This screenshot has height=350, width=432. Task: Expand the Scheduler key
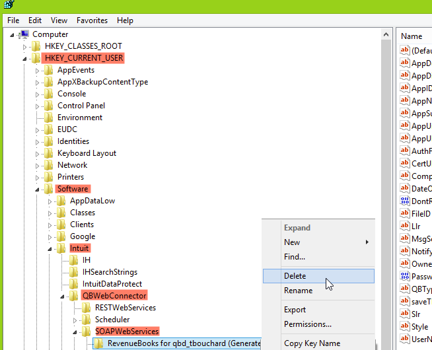[75, 320]
